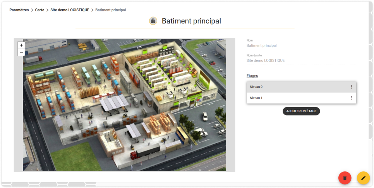Click the Nom field showing Batiment principal

click(301, 45)
